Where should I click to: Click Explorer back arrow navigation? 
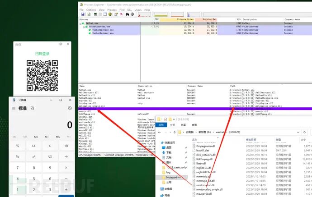[159, 132]
